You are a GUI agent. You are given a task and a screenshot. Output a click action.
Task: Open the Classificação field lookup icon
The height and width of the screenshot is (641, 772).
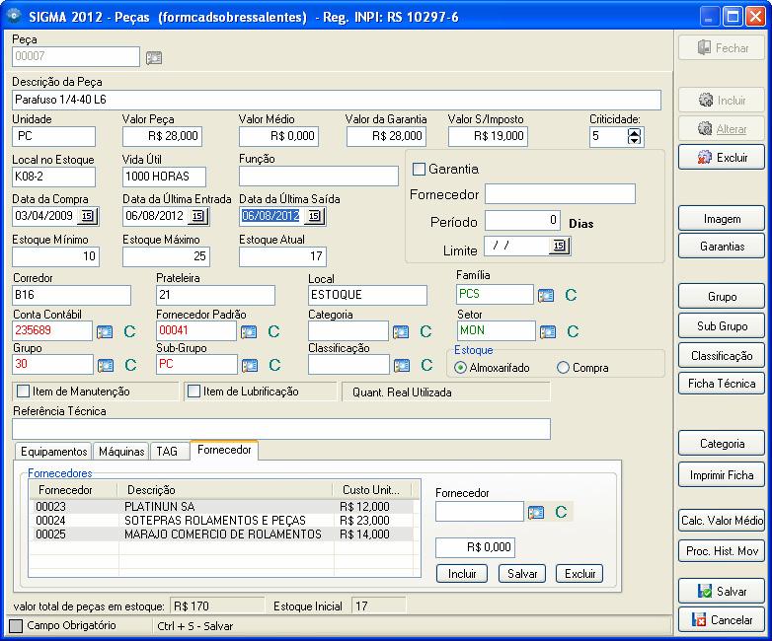(x=402, y=365)
